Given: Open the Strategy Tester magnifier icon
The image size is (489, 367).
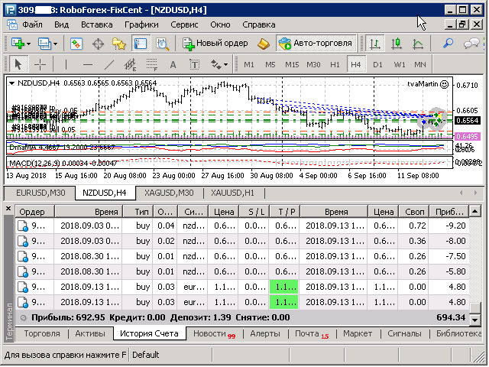Looking at the screenshot, I should click(163, 44).
